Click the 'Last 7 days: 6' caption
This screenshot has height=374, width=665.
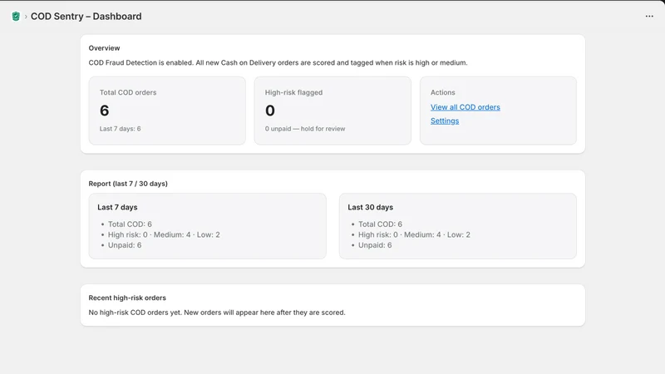click(120, 129)
